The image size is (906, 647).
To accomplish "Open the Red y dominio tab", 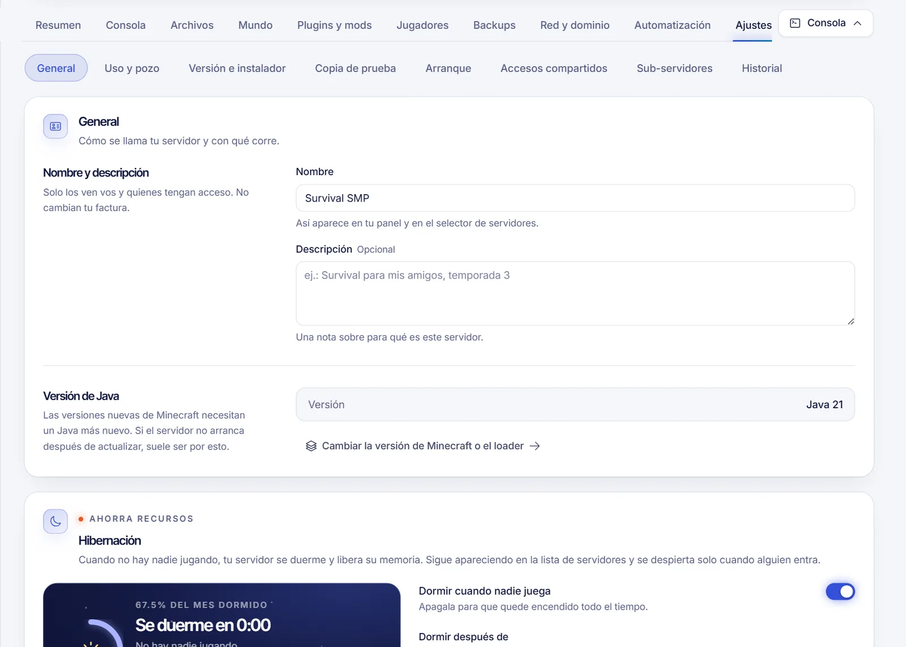I will [575, 25].
